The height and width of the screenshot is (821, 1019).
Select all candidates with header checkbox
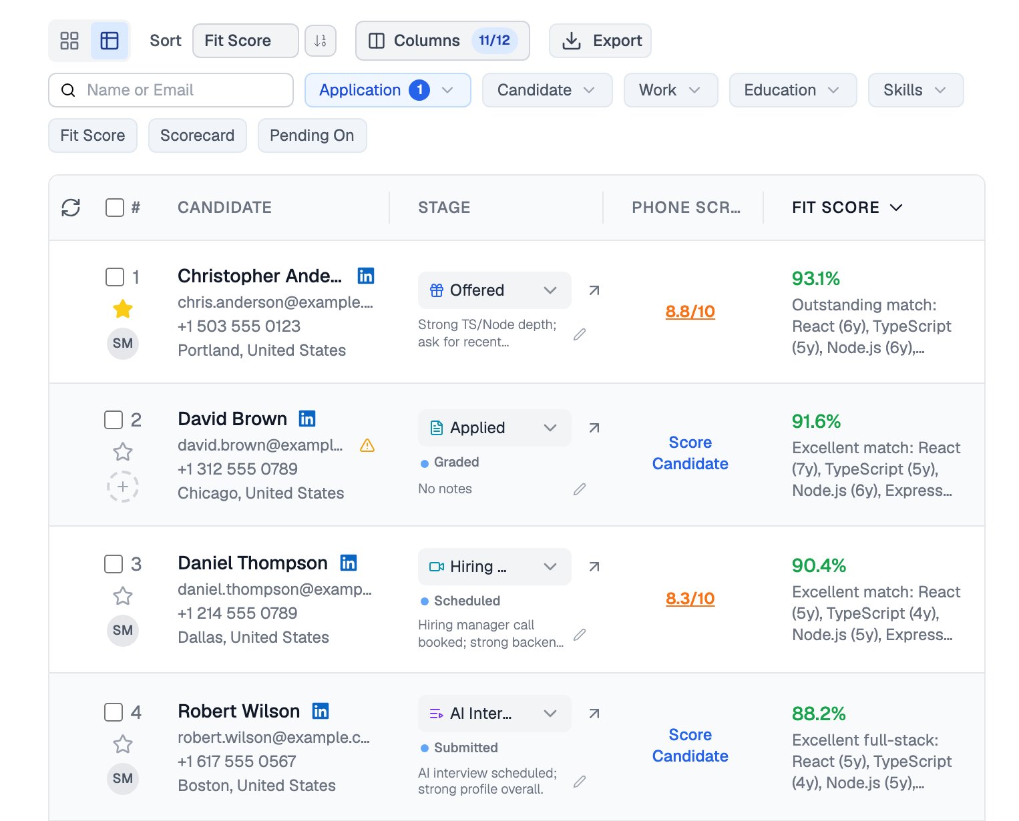click(115, 208)
